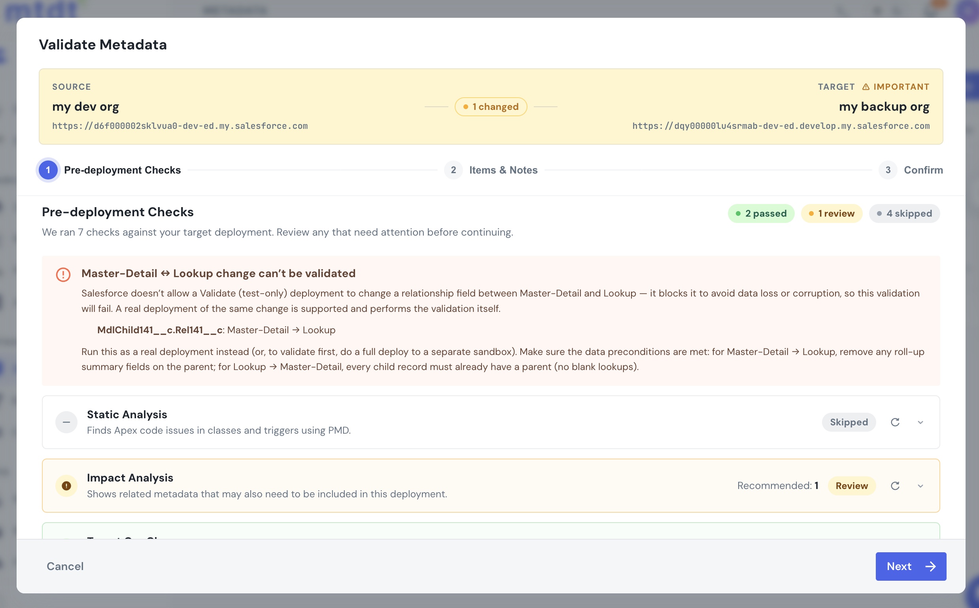Click the Master-Detail Lookup warning heading
Image resolution: width=979 pixels, height=608 pixels.
pos(218,274)
